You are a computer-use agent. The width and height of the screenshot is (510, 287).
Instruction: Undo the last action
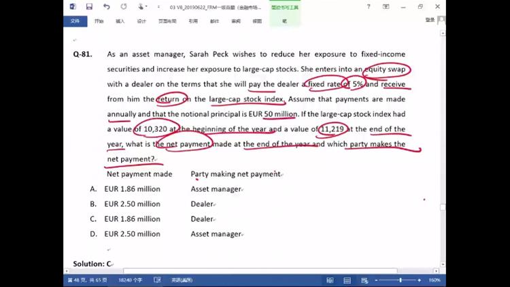coord(107,7)
